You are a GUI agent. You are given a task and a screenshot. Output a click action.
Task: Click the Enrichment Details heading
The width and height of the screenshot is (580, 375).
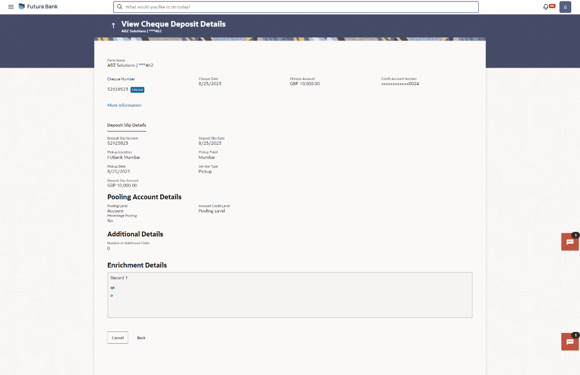coord(137,265)
